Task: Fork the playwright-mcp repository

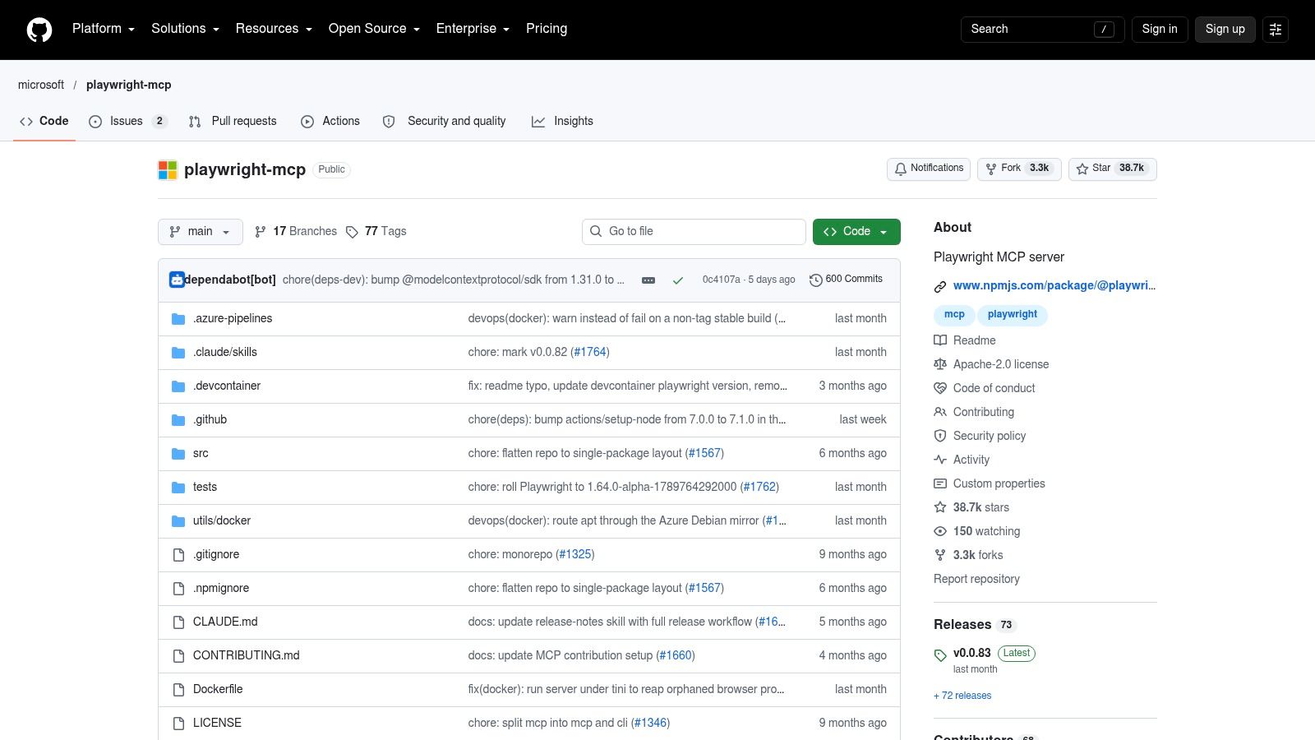Action: (1019, 169)
